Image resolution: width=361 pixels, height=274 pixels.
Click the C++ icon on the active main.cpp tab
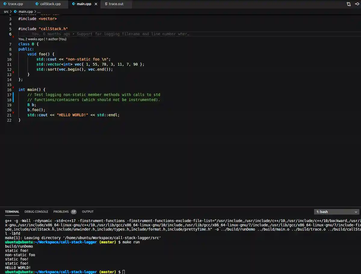pos(73,4)
